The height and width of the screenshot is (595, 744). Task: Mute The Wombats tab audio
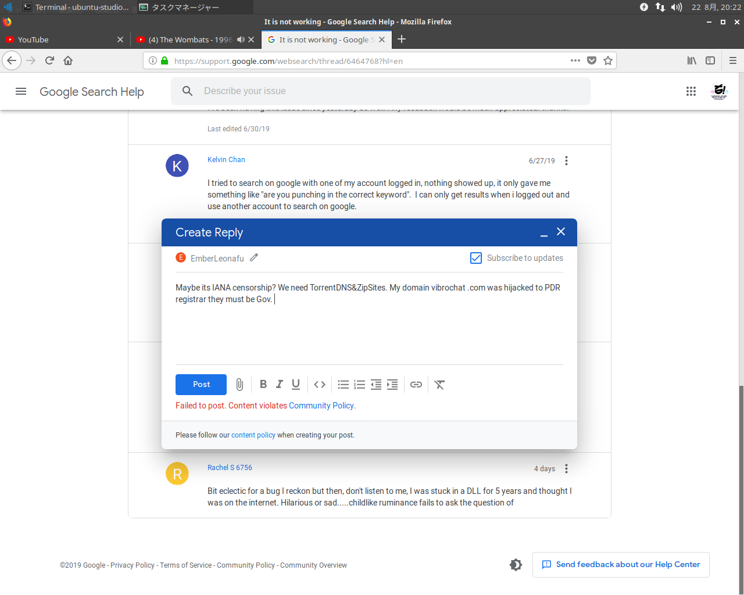(x=241, y=40)
